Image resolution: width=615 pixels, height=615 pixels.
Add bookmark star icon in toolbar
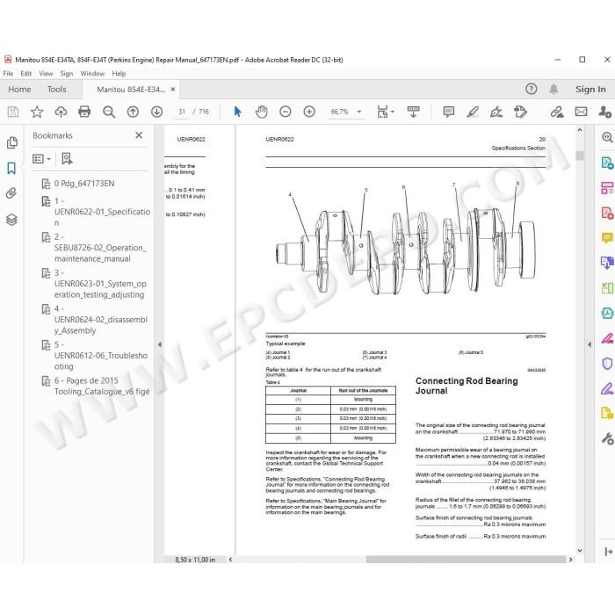37,112
